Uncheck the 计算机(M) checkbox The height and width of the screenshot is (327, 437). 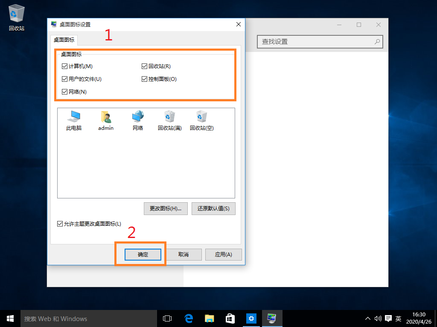pyautogui.click(x=65, y=66)
